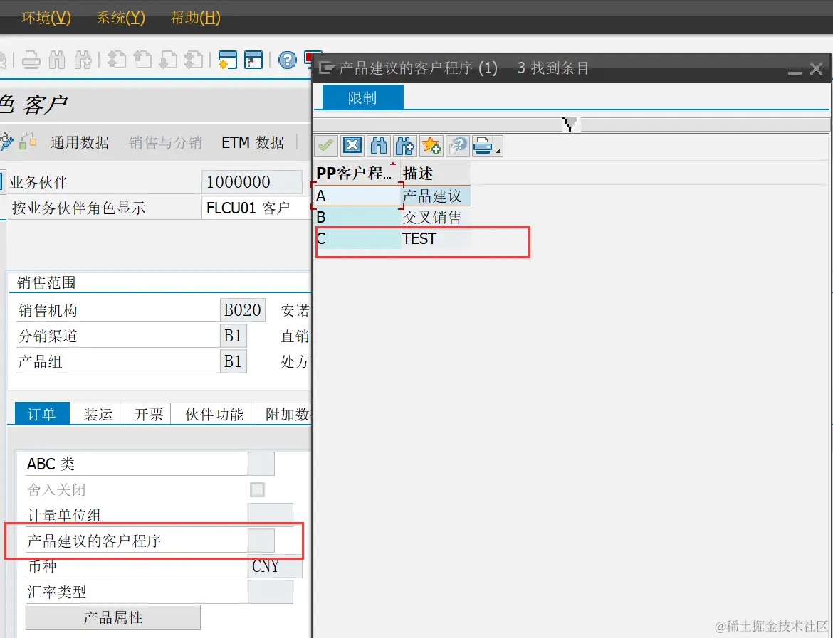Click the 产品属性 button
The height and width of the screenshot is (638, 833).
tap(113, 617)
